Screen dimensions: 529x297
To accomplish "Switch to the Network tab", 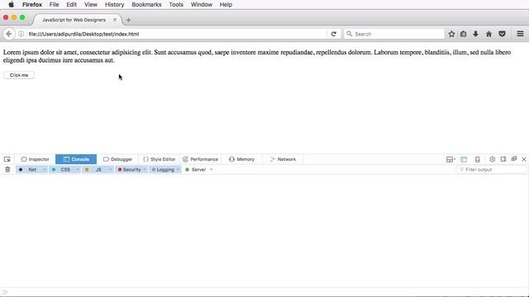I will coord(283,159).
